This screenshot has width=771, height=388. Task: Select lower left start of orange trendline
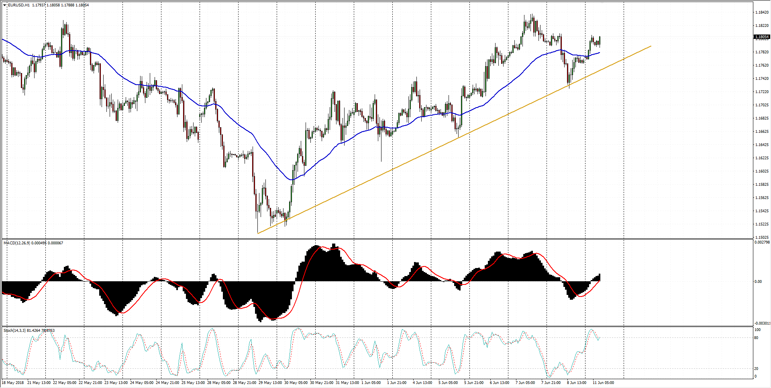click(x=258, y=233)
